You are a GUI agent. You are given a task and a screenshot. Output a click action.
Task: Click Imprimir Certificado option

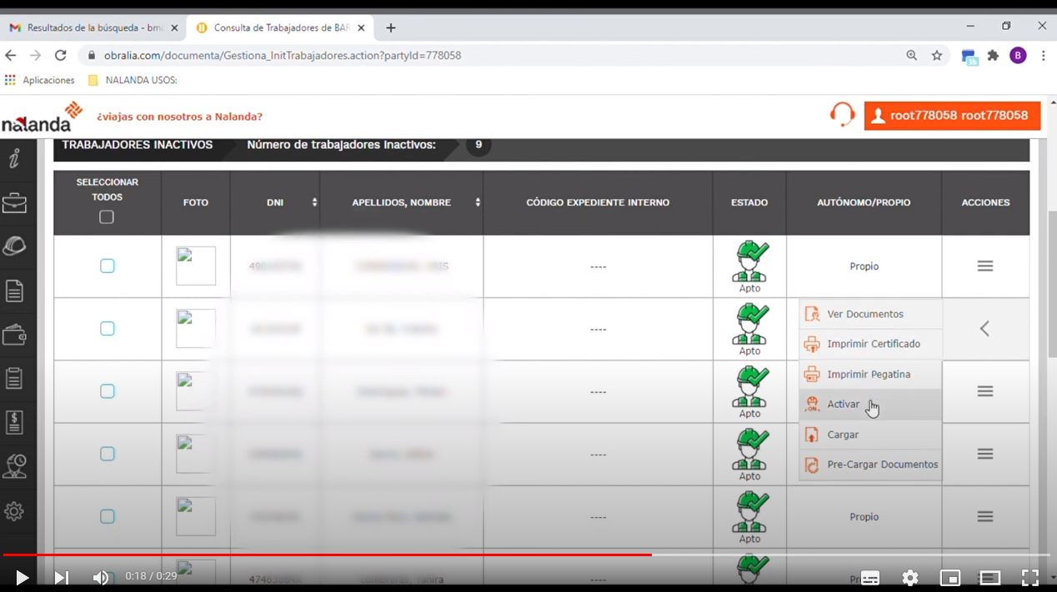(x=873, y=344)
